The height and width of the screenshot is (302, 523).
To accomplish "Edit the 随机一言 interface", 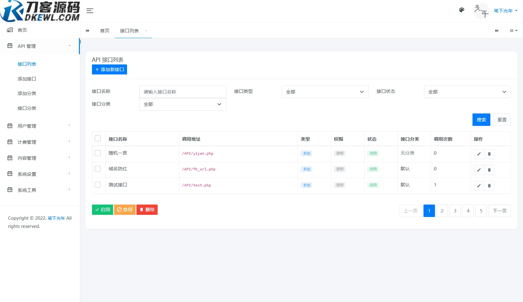I will point(479,154).
